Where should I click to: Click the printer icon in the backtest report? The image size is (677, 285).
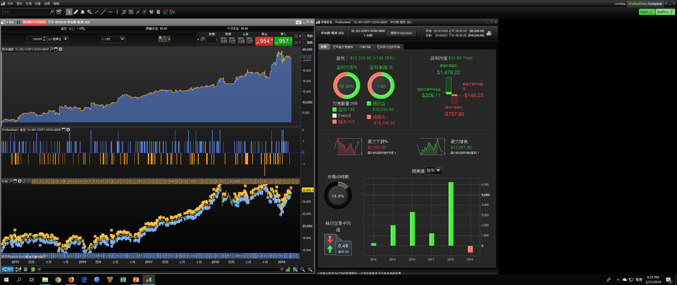coord(489,33)
